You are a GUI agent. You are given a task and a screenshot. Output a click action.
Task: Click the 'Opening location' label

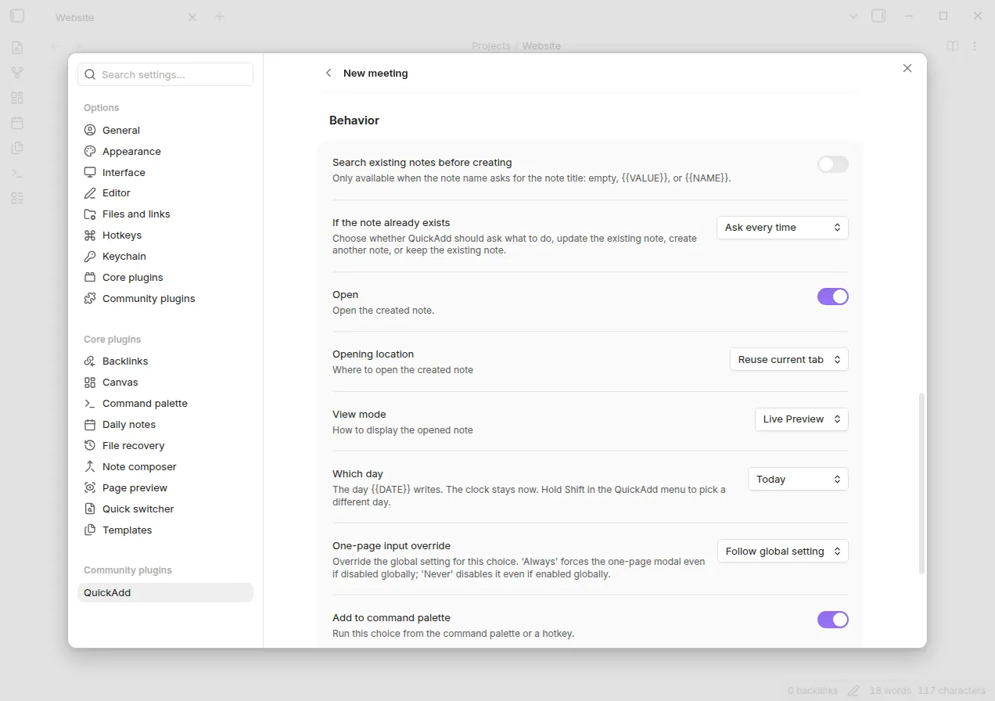click(x=373, y=354)
